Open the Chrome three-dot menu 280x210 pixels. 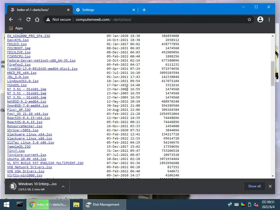[x=269, y=19]
